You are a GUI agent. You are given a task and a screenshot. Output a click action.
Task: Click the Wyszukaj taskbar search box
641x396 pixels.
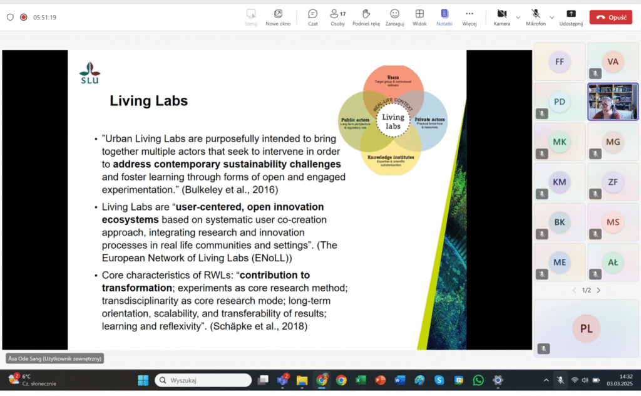coord(203,380)
